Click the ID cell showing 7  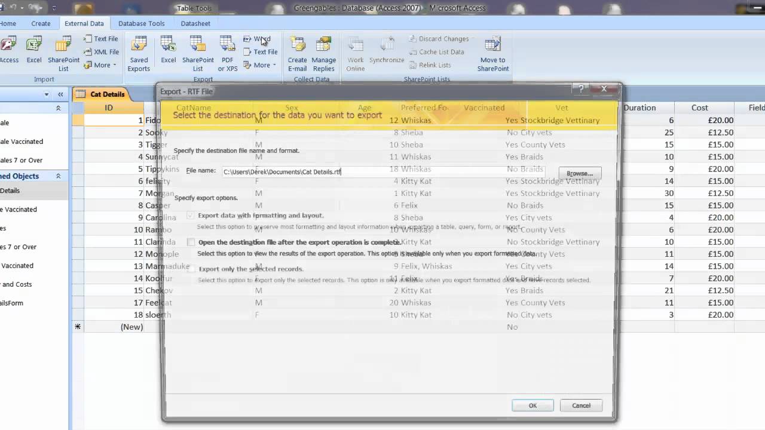coord(114,193)
